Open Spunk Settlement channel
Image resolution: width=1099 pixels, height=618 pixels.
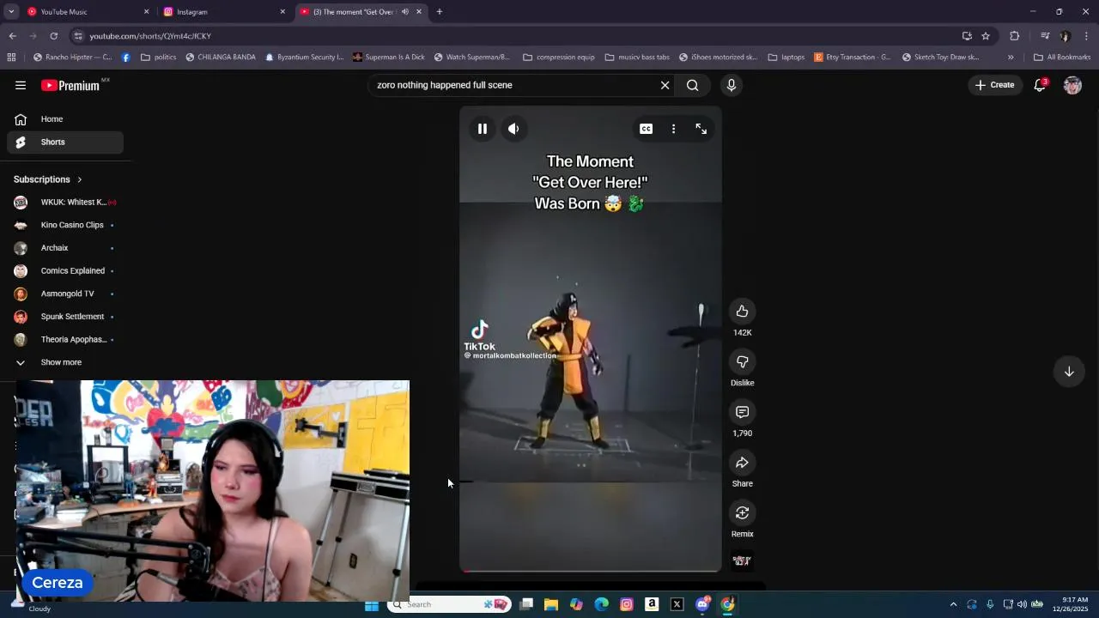tap(65, 317)
